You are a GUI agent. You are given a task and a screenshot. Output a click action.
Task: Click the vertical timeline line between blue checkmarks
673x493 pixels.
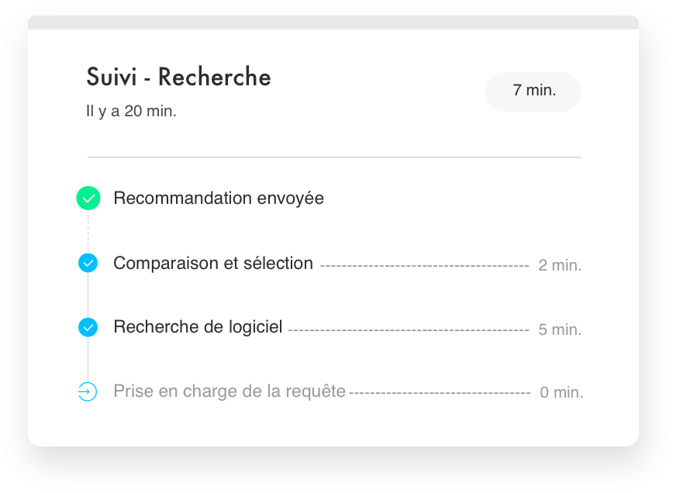[88, 295]
